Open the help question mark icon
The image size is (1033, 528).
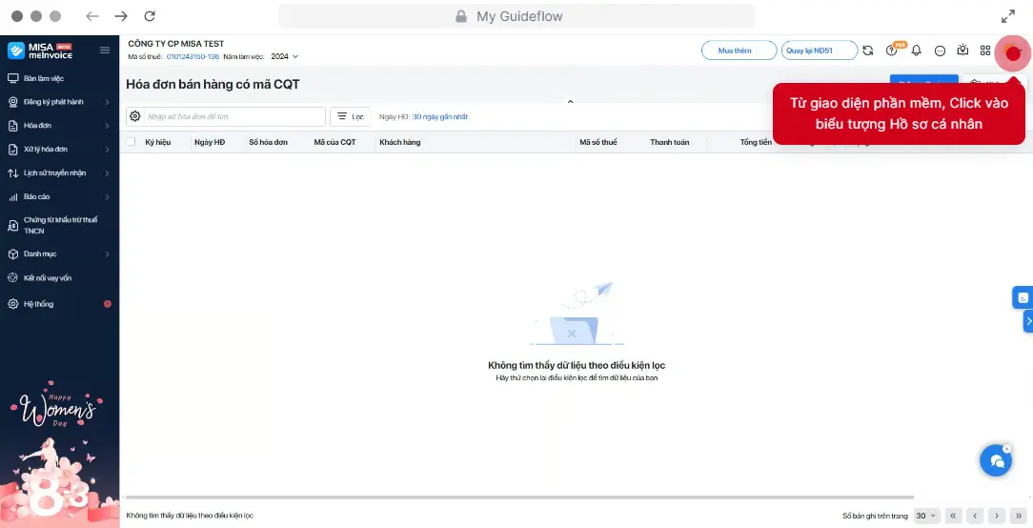[892, 51]
